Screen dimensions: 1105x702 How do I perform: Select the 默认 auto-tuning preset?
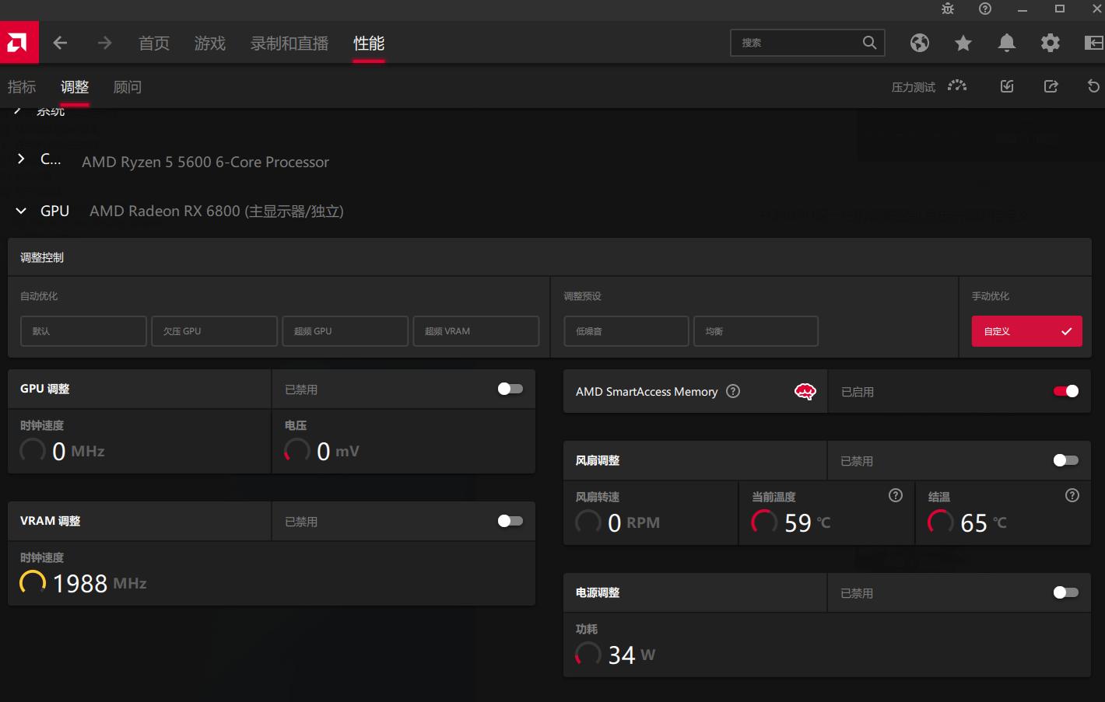tap(83, 331)
